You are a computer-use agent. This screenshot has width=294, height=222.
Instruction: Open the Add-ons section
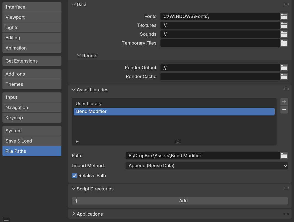(x=32, y=74)
